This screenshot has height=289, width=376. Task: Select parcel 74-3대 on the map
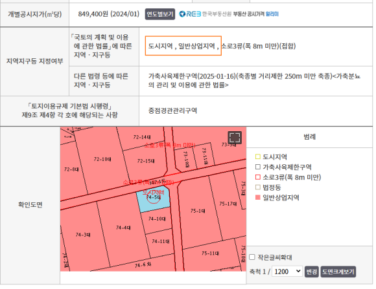click(83, 235)
